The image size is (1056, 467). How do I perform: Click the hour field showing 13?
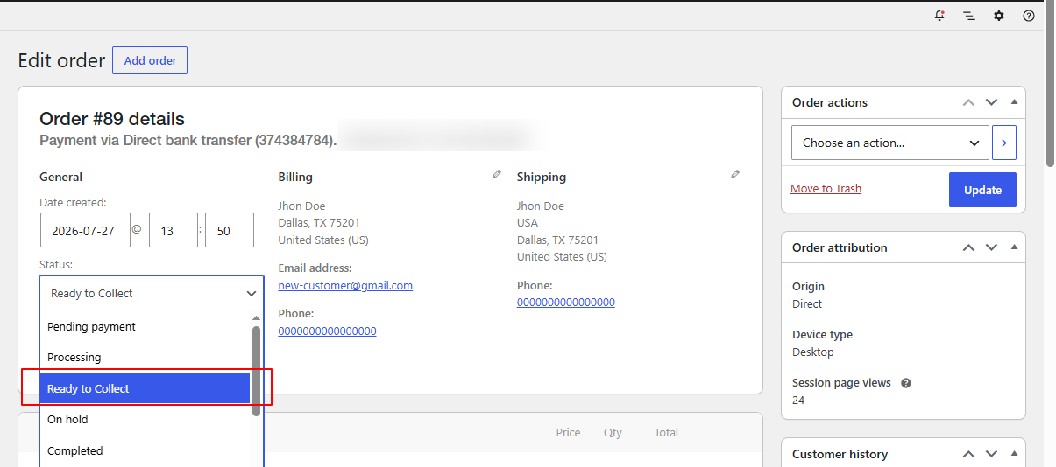[x=174, y=230]
